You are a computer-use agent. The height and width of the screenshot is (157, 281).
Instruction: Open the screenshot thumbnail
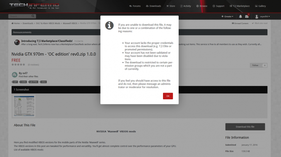click(x=24, y=106)
